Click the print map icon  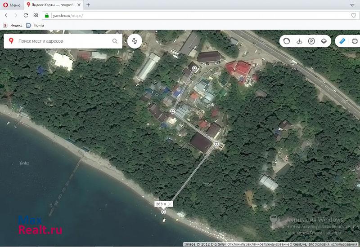pos(354,41)
